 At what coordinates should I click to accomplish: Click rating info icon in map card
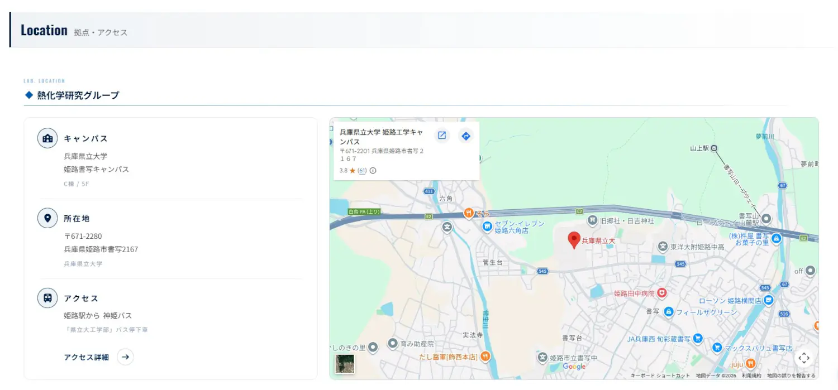pos(373,171)
